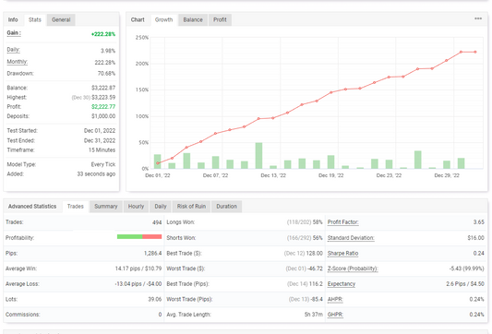
Task: Click the Monthly label link
Action: point(18,62)
